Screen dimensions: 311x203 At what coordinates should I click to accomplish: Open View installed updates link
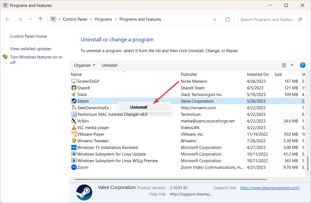point(31,49)
